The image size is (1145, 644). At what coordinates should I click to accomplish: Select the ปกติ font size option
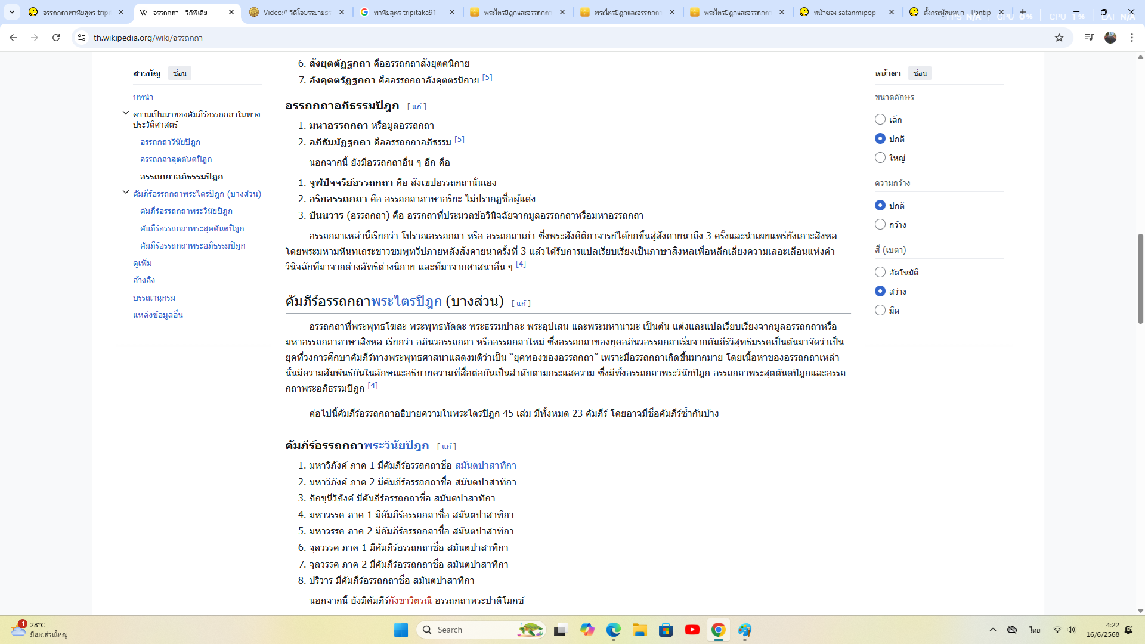[880, 138]
